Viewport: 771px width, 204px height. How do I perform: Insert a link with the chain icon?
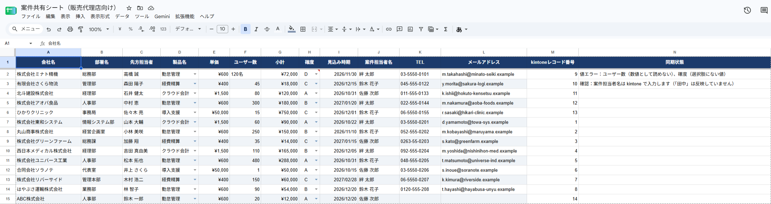(x=389, y=29)
